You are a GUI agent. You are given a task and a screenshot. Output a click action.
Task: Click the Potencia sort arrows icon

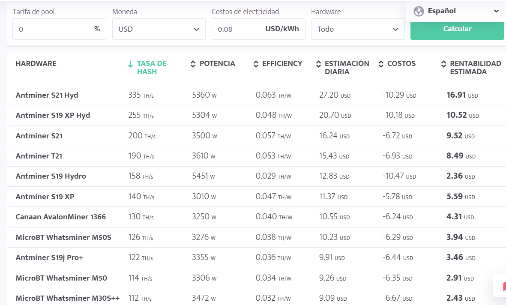pos(193,64)
